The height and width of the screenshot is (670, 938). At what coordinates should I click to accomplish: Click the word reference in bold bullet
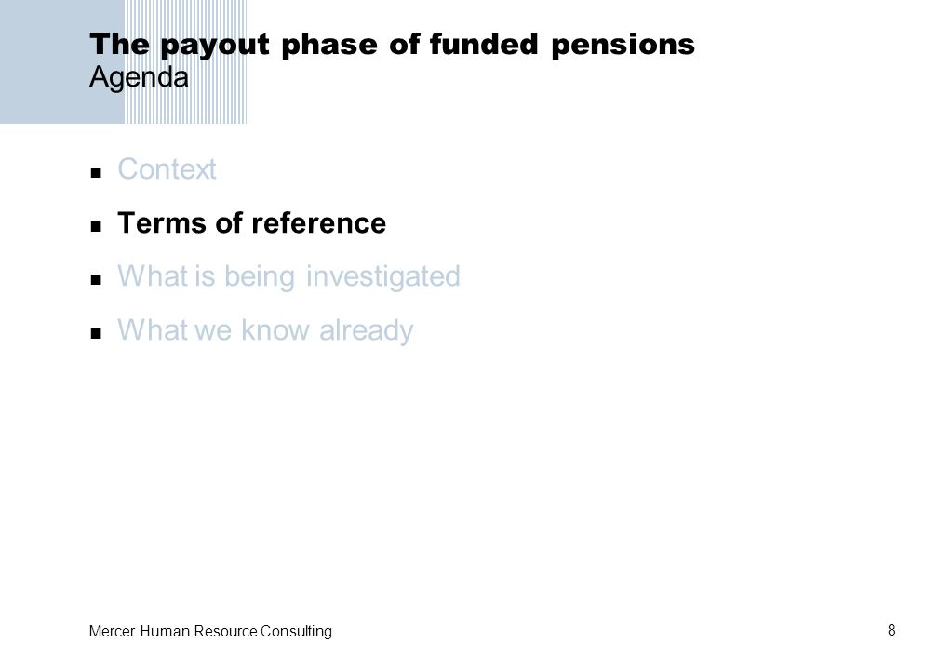[319, 223]
